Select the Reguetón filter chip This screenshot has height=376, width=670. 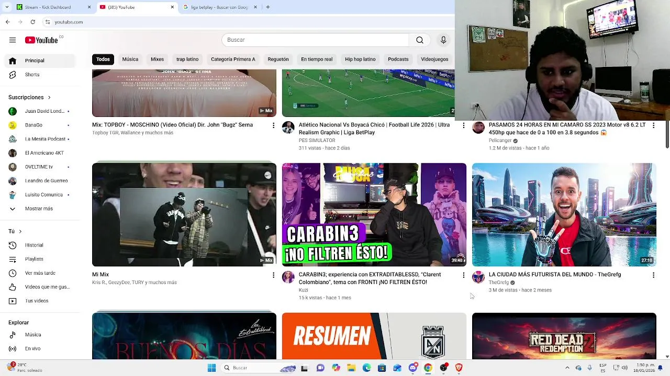tap(278, 60)
